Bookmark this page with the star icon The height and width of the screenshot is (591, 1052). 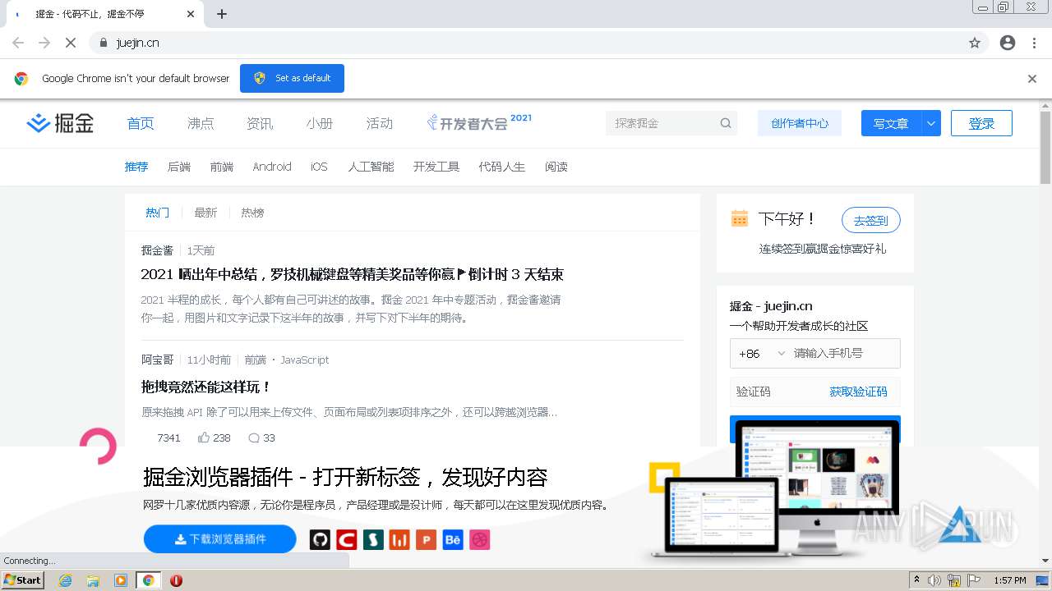coord(975,43)
